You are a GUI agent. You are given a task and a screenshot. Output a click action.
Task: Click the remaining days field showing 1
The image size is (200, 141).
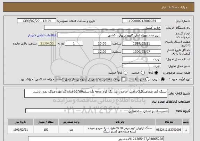pyautogui.click(x=74, y=43)
